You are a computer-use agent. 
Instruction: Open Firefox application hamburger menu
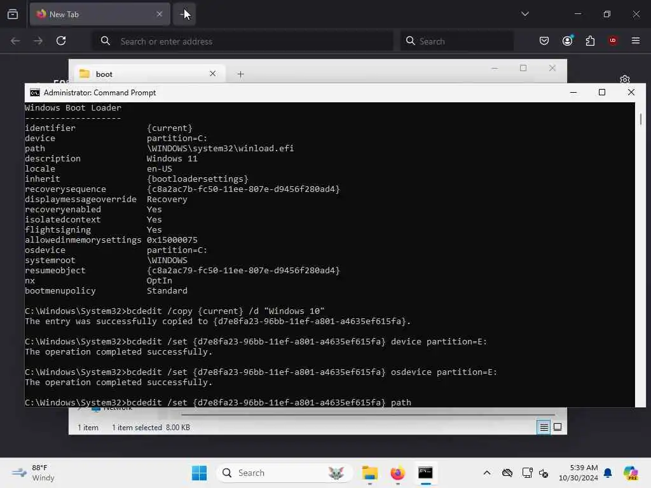pos(636,41)
